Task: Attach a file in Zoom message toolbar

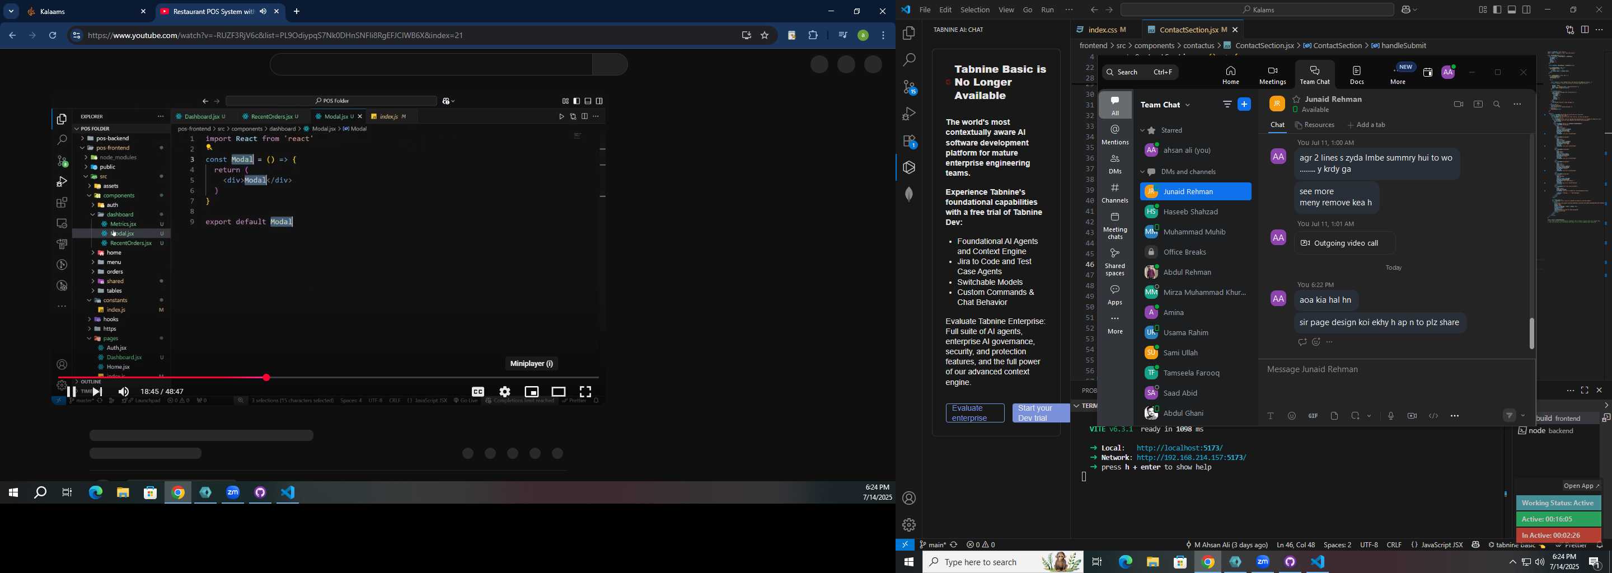Action: (1334, 416)
